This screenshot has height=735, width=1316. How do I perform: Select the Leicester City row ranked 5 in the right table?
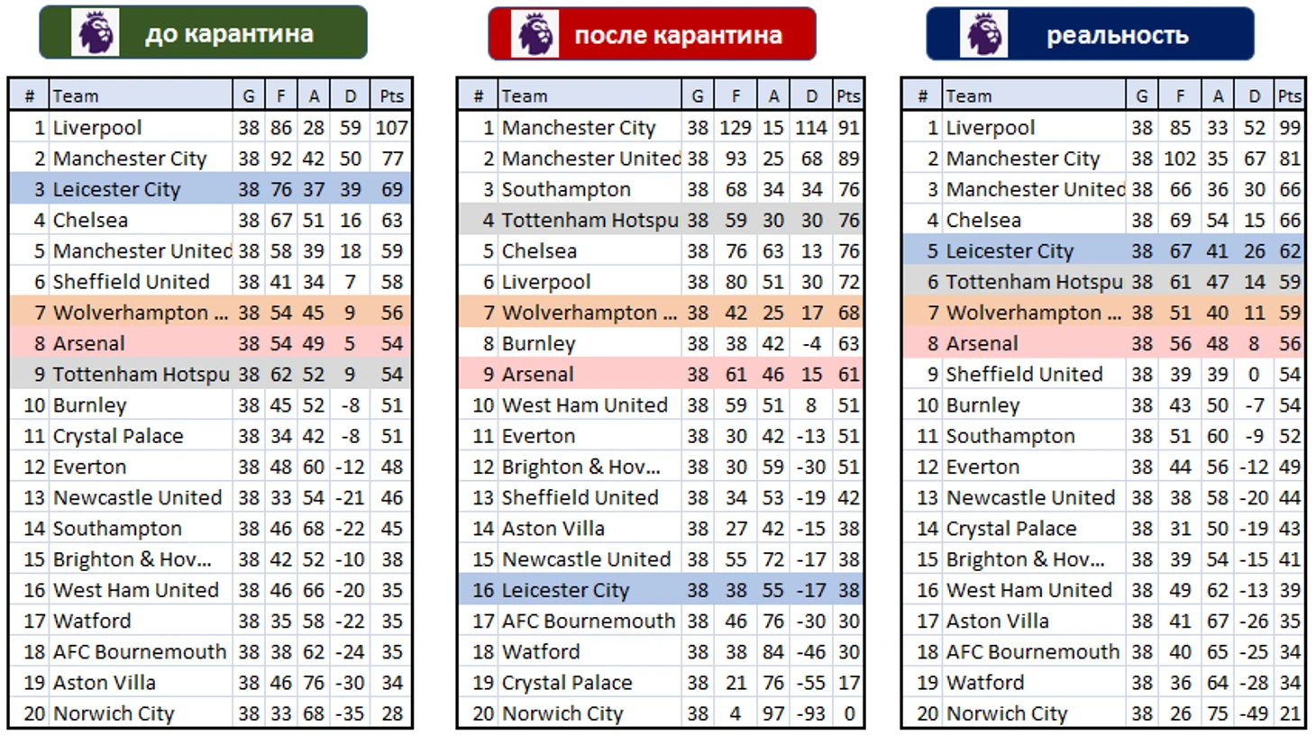(x=1103, y=251)
